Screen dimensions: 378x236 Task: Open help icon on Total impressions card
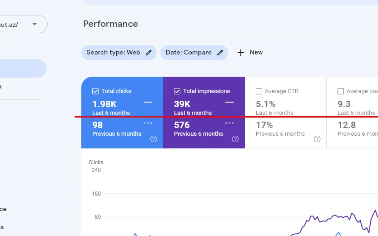click(x=235, y=139)
